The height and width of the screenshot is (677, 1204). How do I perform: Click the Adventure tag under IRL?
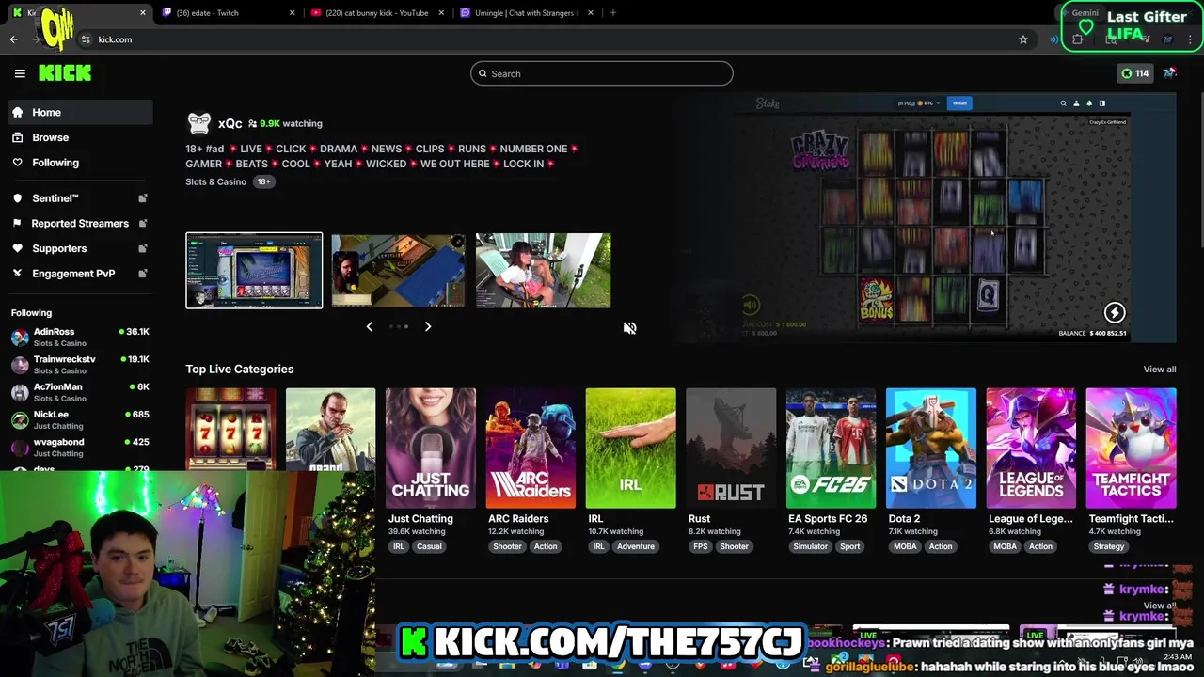(x=636, y=546)
